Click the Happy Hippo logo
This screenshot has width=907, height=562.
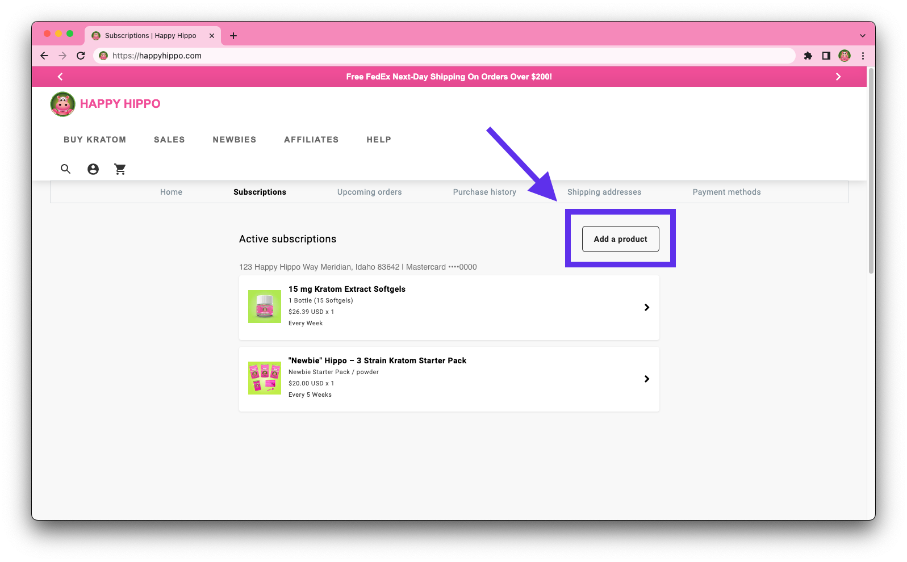62,104
